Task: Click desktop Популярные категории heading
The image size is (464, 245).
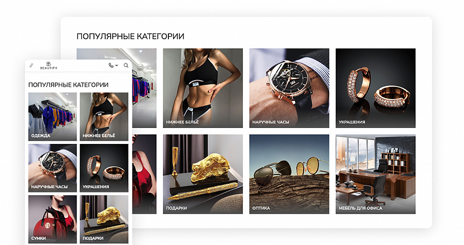Action: 131,36
